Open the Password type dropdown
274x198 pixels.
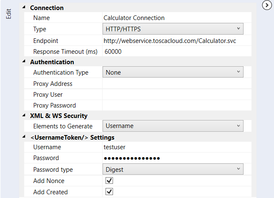173,169
